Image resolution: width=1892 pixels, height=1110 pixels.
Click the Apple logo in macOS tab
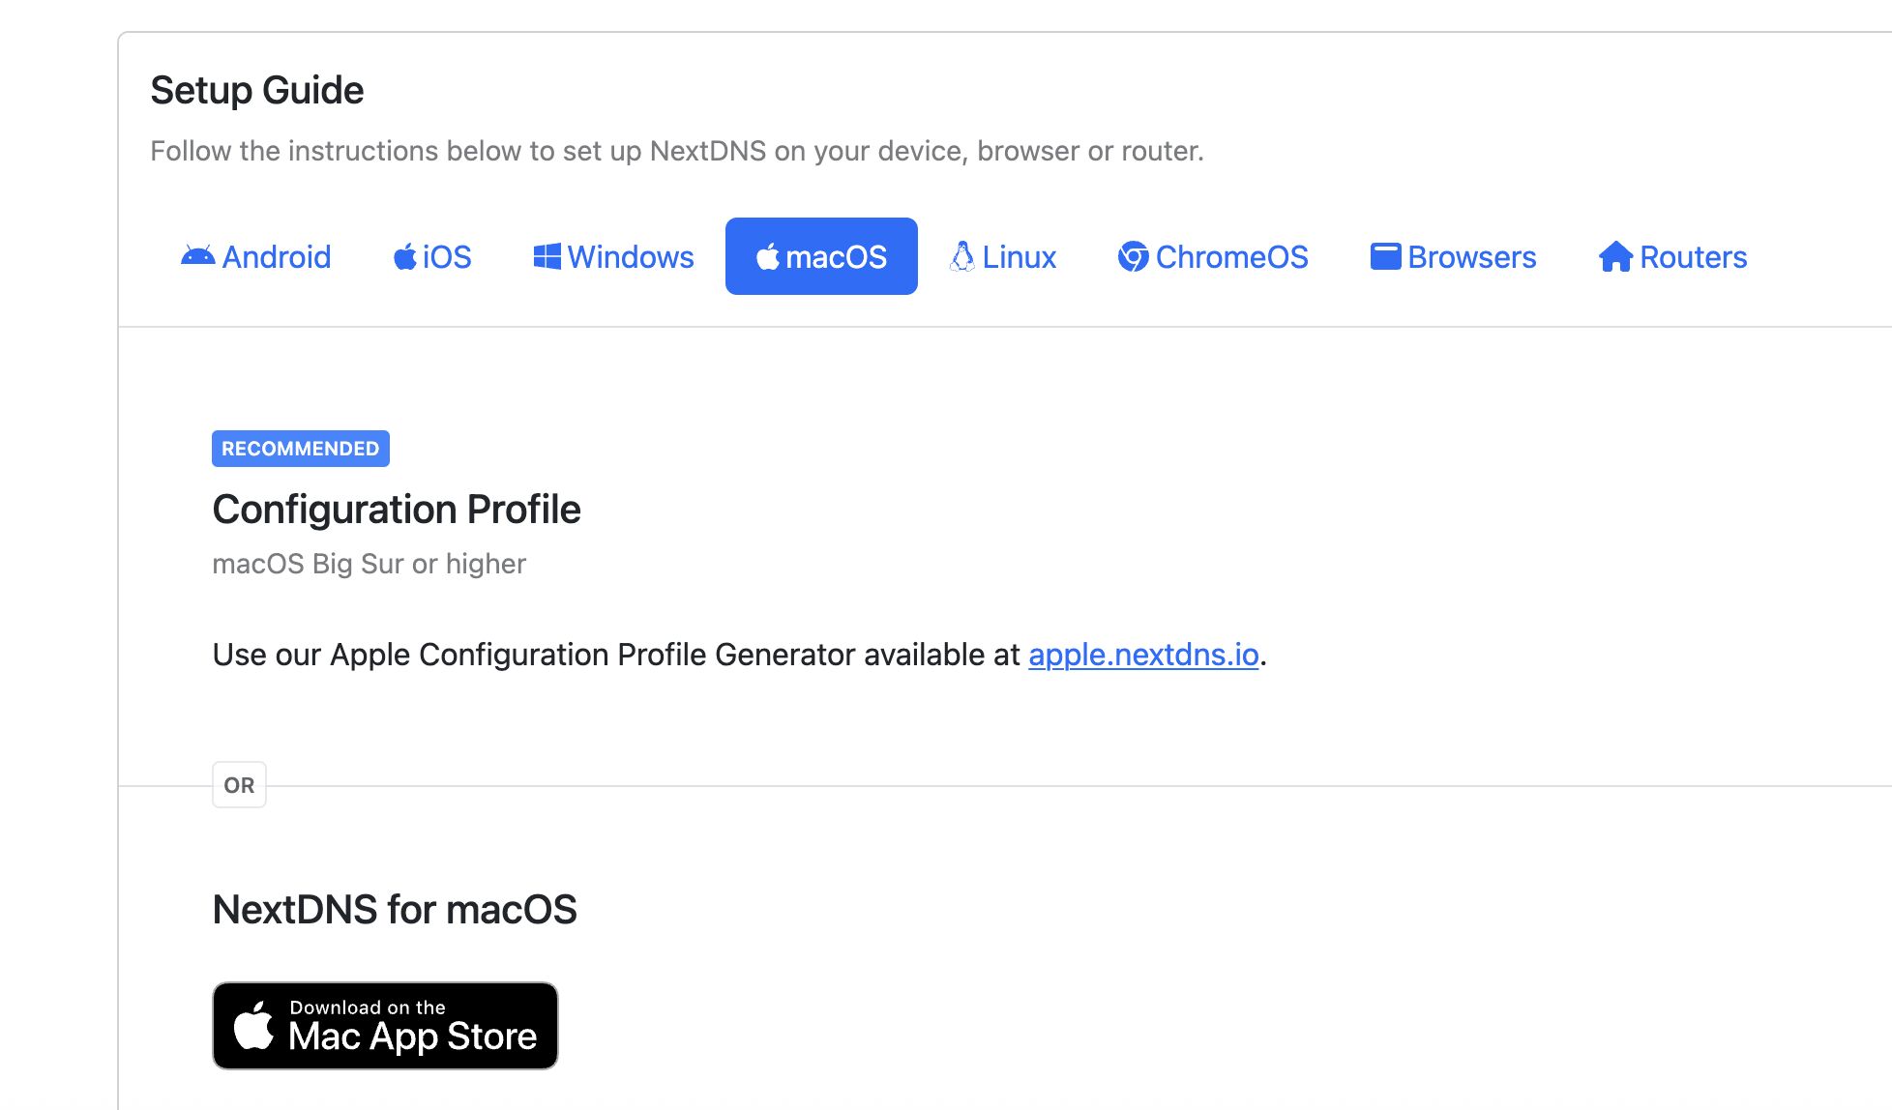coord(767,256)
